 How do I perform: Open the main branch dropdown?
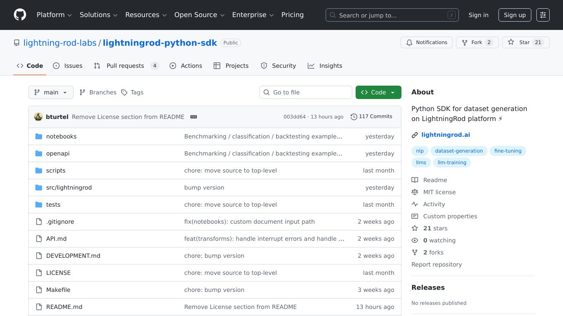51,92
